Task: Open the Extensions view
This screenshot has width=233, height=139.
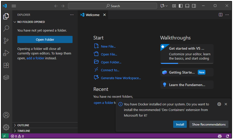Action: (6, 65)
